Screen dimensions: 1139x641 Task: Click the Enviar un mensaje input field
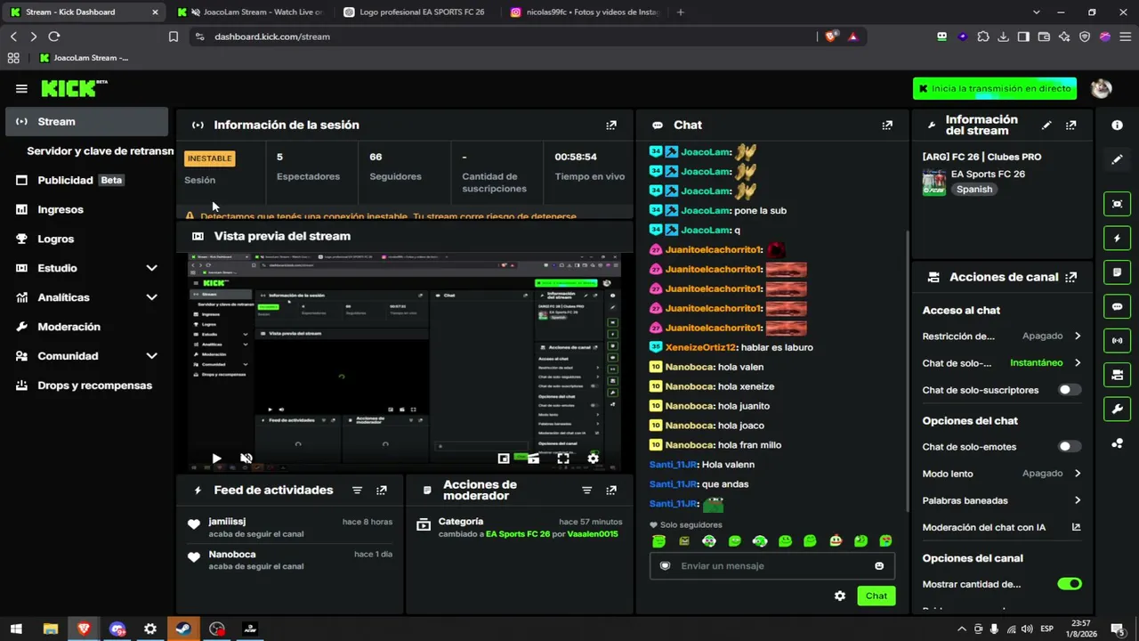click(771, 566)
